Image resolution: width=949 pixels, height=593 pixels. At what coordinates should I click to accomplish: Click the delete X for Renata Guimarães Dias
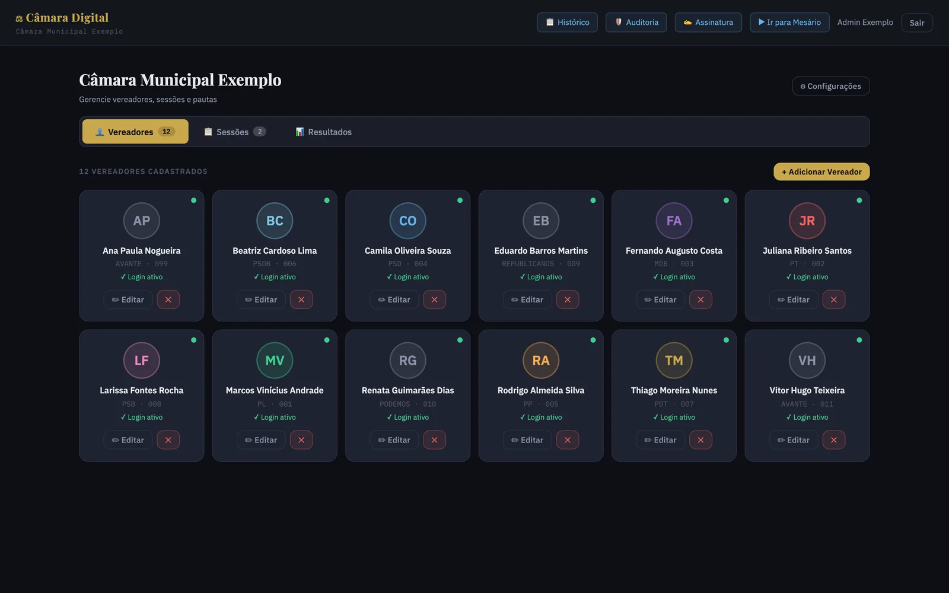point(434,440)
